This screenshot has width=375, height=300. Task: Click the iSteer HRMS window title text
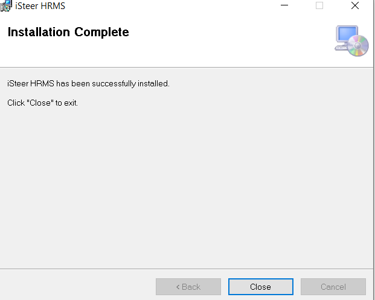click(x=40, y=6)
